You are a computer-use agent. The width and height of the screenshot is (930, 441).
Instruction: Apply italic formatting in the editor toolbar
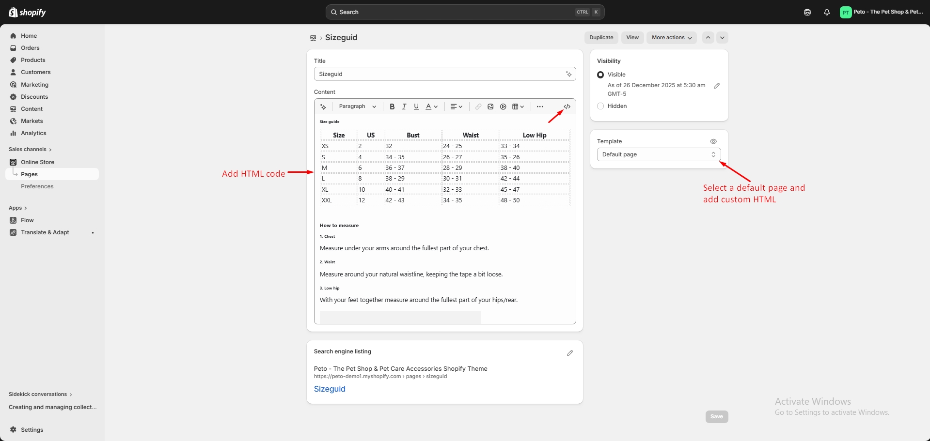(x=404, y=106)
